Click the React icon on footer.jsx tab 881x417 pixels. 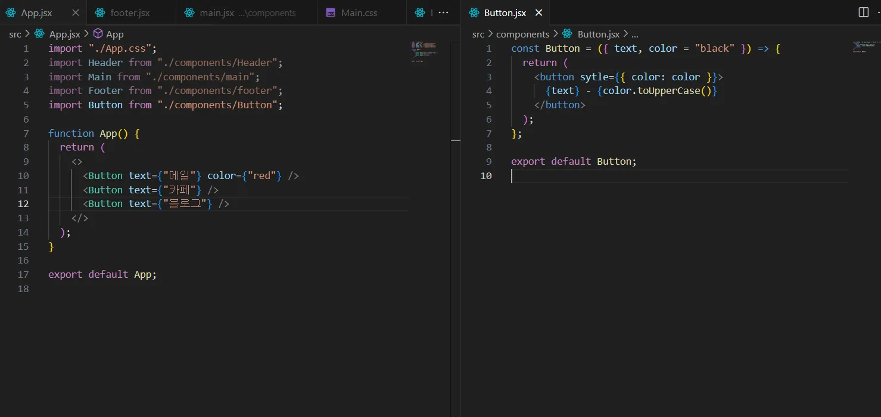[100, 12]
